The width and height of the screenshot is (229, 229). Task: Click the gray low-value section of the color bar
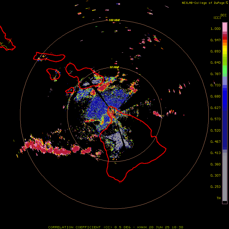(225, 177)
